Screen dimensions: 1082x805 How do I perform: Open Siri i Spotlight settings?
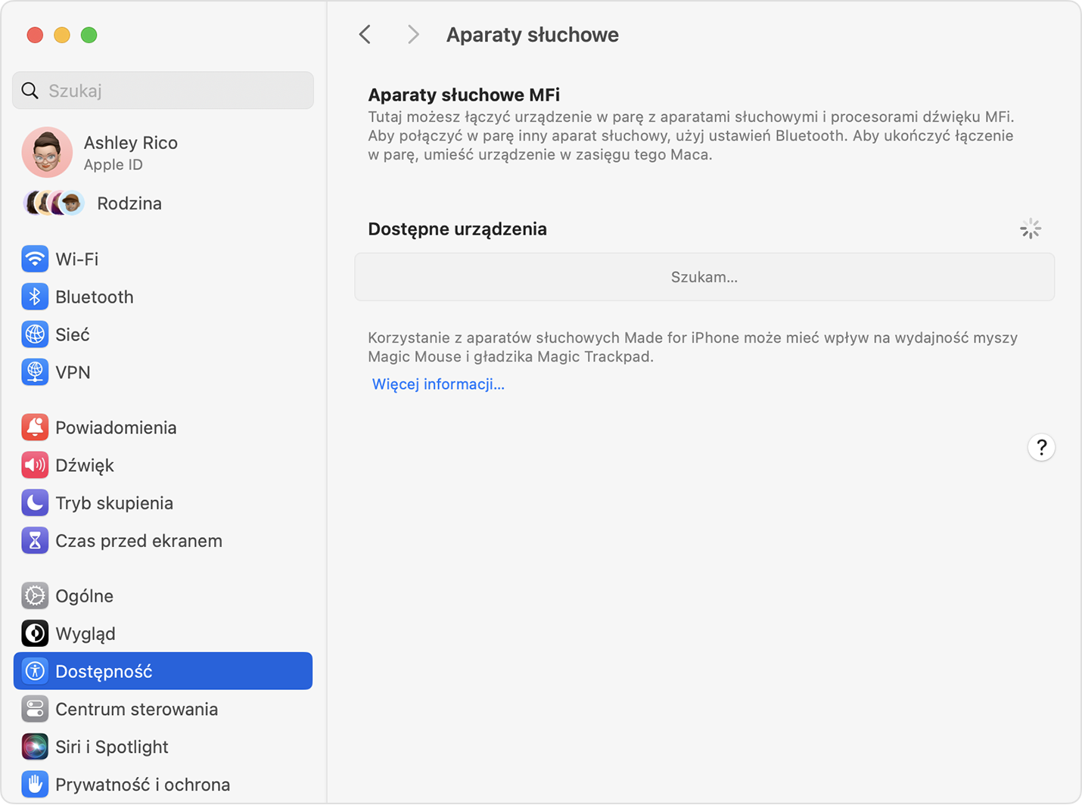tap(112, 747)
